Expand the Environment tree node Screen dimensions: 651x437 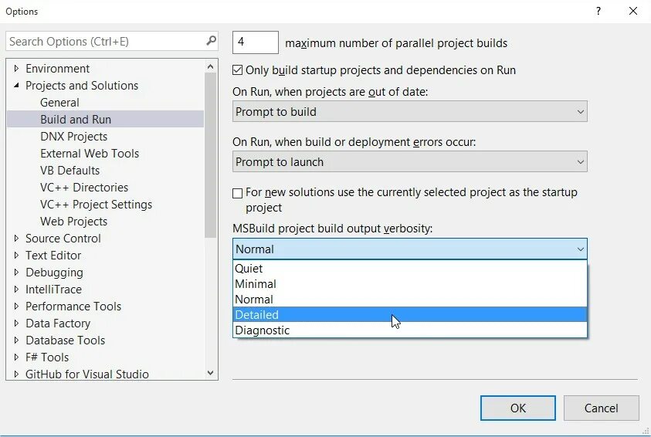coord(16,68)
